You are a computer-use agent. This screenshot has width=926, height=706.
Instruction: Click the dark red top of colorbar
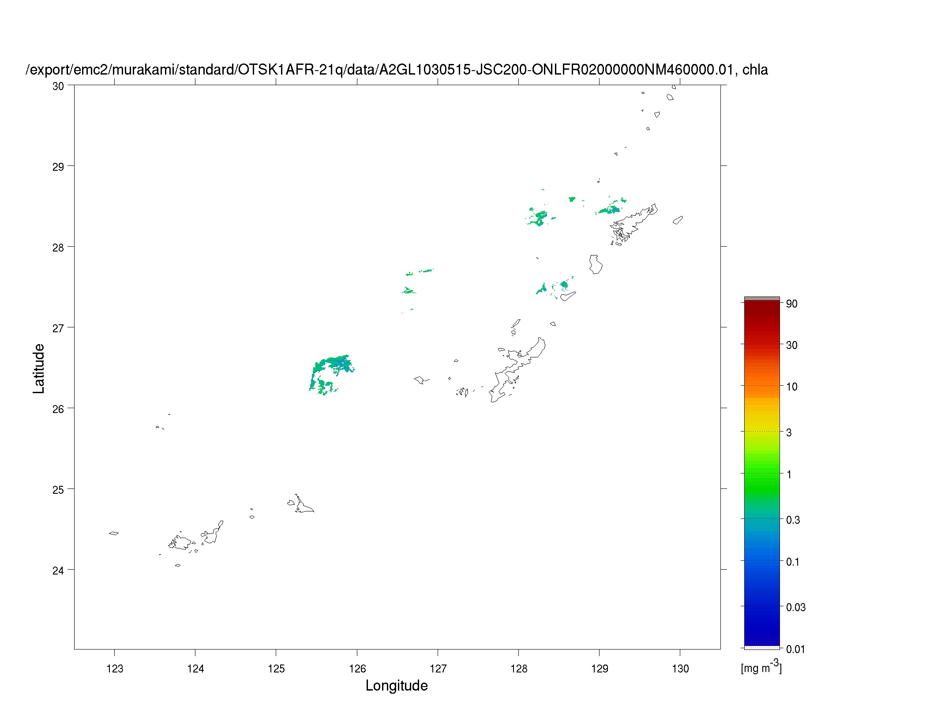762,307
